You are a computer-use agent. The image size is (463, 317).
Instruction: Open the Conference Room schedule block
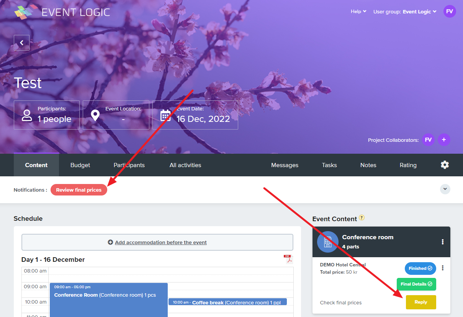(x=109, y=300)
